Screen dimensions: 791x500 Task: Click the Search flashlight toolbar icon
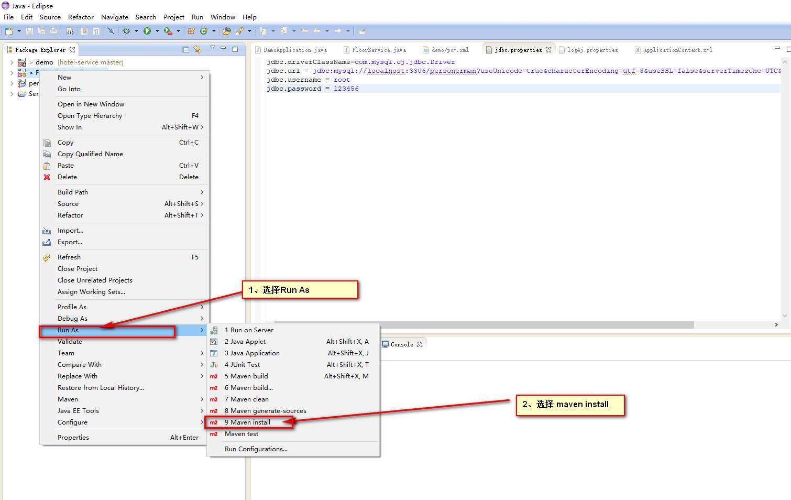click(x=239, y=31)
